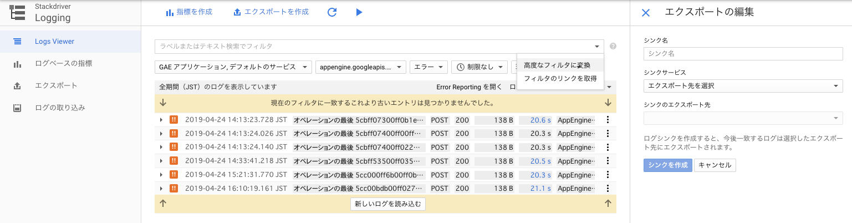Click オペレーションの最後 5cbff07300ff0b1e text
The image size is (852, 223).
pos(359,119)
